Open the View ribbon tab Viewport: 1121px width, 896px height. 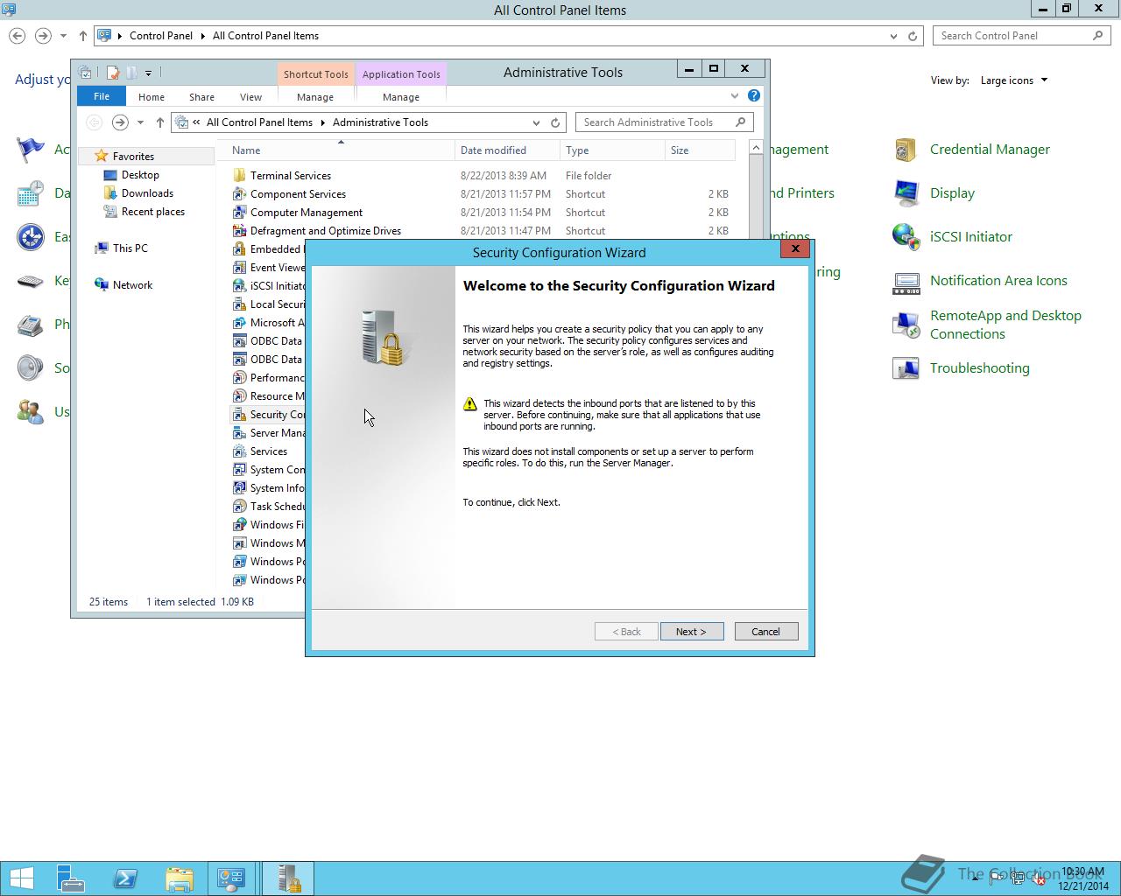[250, 97]
